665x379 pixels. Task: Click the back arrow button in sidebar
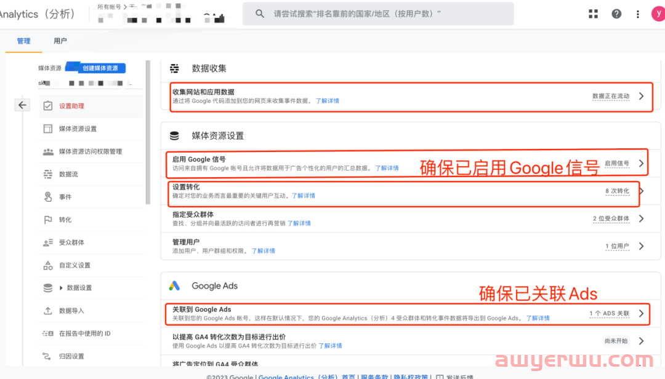tap(22, 105)
